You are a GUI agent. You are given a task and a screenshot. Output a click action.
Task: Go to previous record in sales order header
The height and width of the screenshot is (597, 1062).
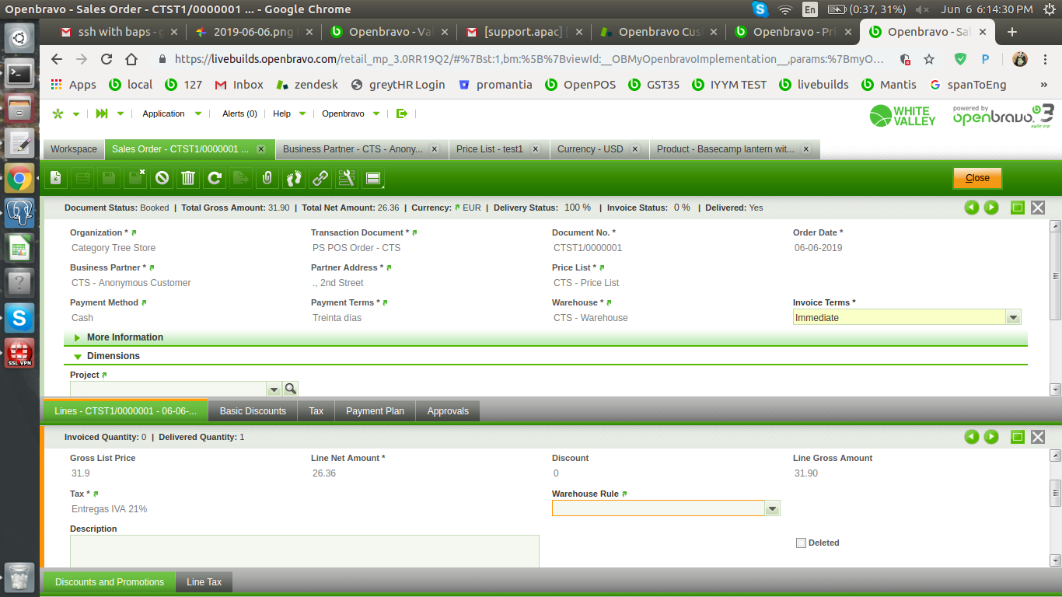coord(971,208)
